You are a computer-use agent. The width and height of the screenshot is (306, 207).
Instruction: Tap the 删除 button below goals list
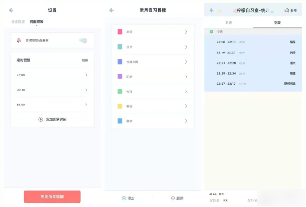tap(177, 198)
